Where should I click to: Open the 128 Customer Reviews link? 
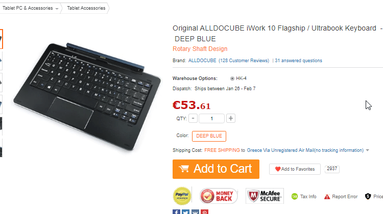(x=244, y=61)
